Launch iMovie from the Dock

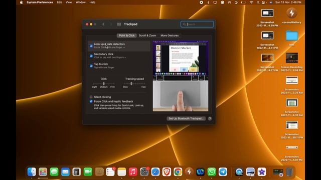[262, 172]
